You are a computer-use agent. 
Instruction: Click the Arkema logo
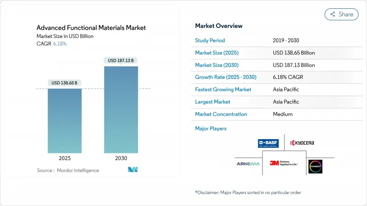(x=248, y=163)
